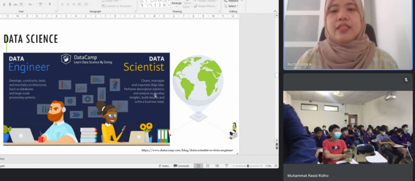Toggle text shadow formatting
415x181 pixels.
pyautogui.click(x=10, y=4)
